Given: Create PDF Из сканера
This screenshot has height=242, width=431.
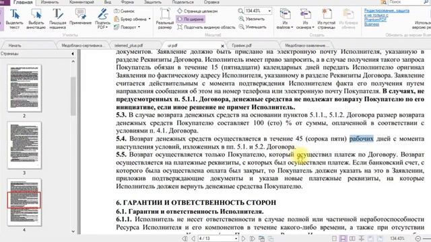Looking at the screenshot, I should [305, 19].
